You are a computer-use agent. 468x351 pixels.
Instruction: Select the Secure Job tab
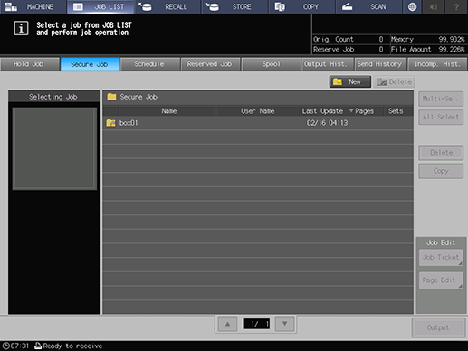coord(90,64)
